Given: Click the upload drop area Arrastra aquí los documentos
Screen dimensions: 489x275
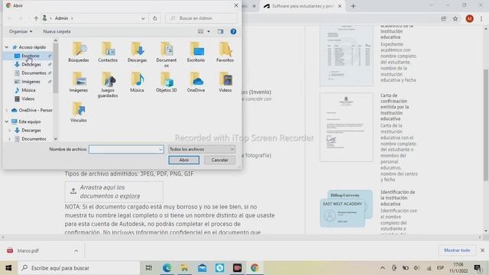Looking at the screenshot, I should [x=114, y=192].
